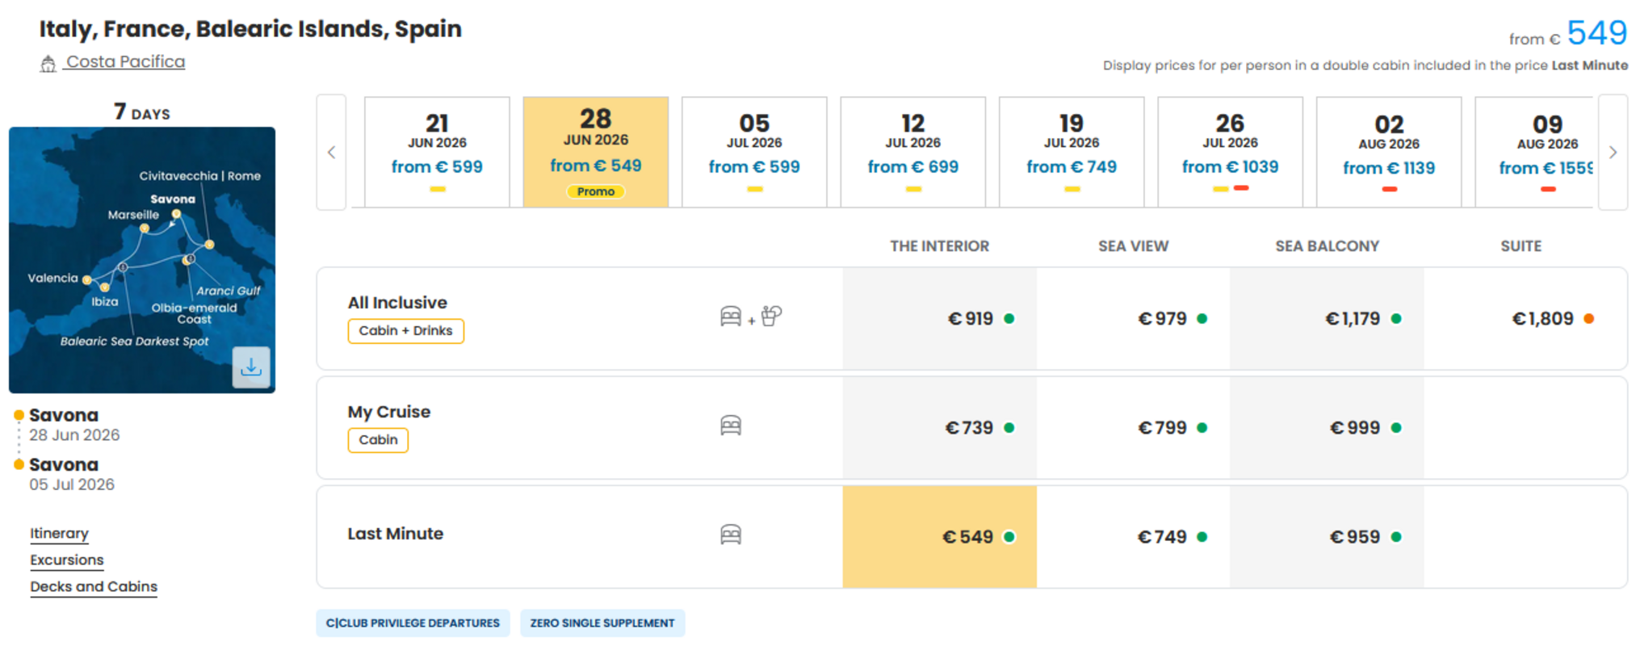The image size is (1636, 646).
Task: Select the 05 Jul 2026 departure
Action: 754,152
